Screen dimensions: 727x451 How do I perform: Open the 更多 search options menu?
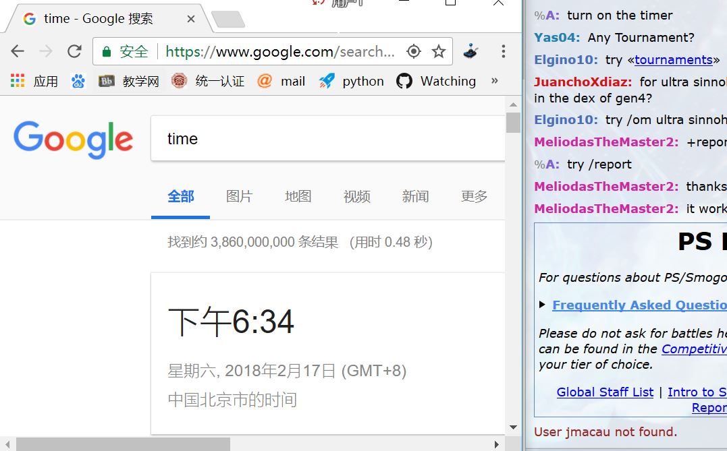point(474,196)
